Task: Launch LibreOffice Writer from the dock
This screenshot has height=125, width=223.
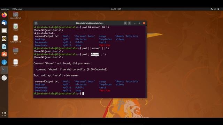Action: (4, 47)
